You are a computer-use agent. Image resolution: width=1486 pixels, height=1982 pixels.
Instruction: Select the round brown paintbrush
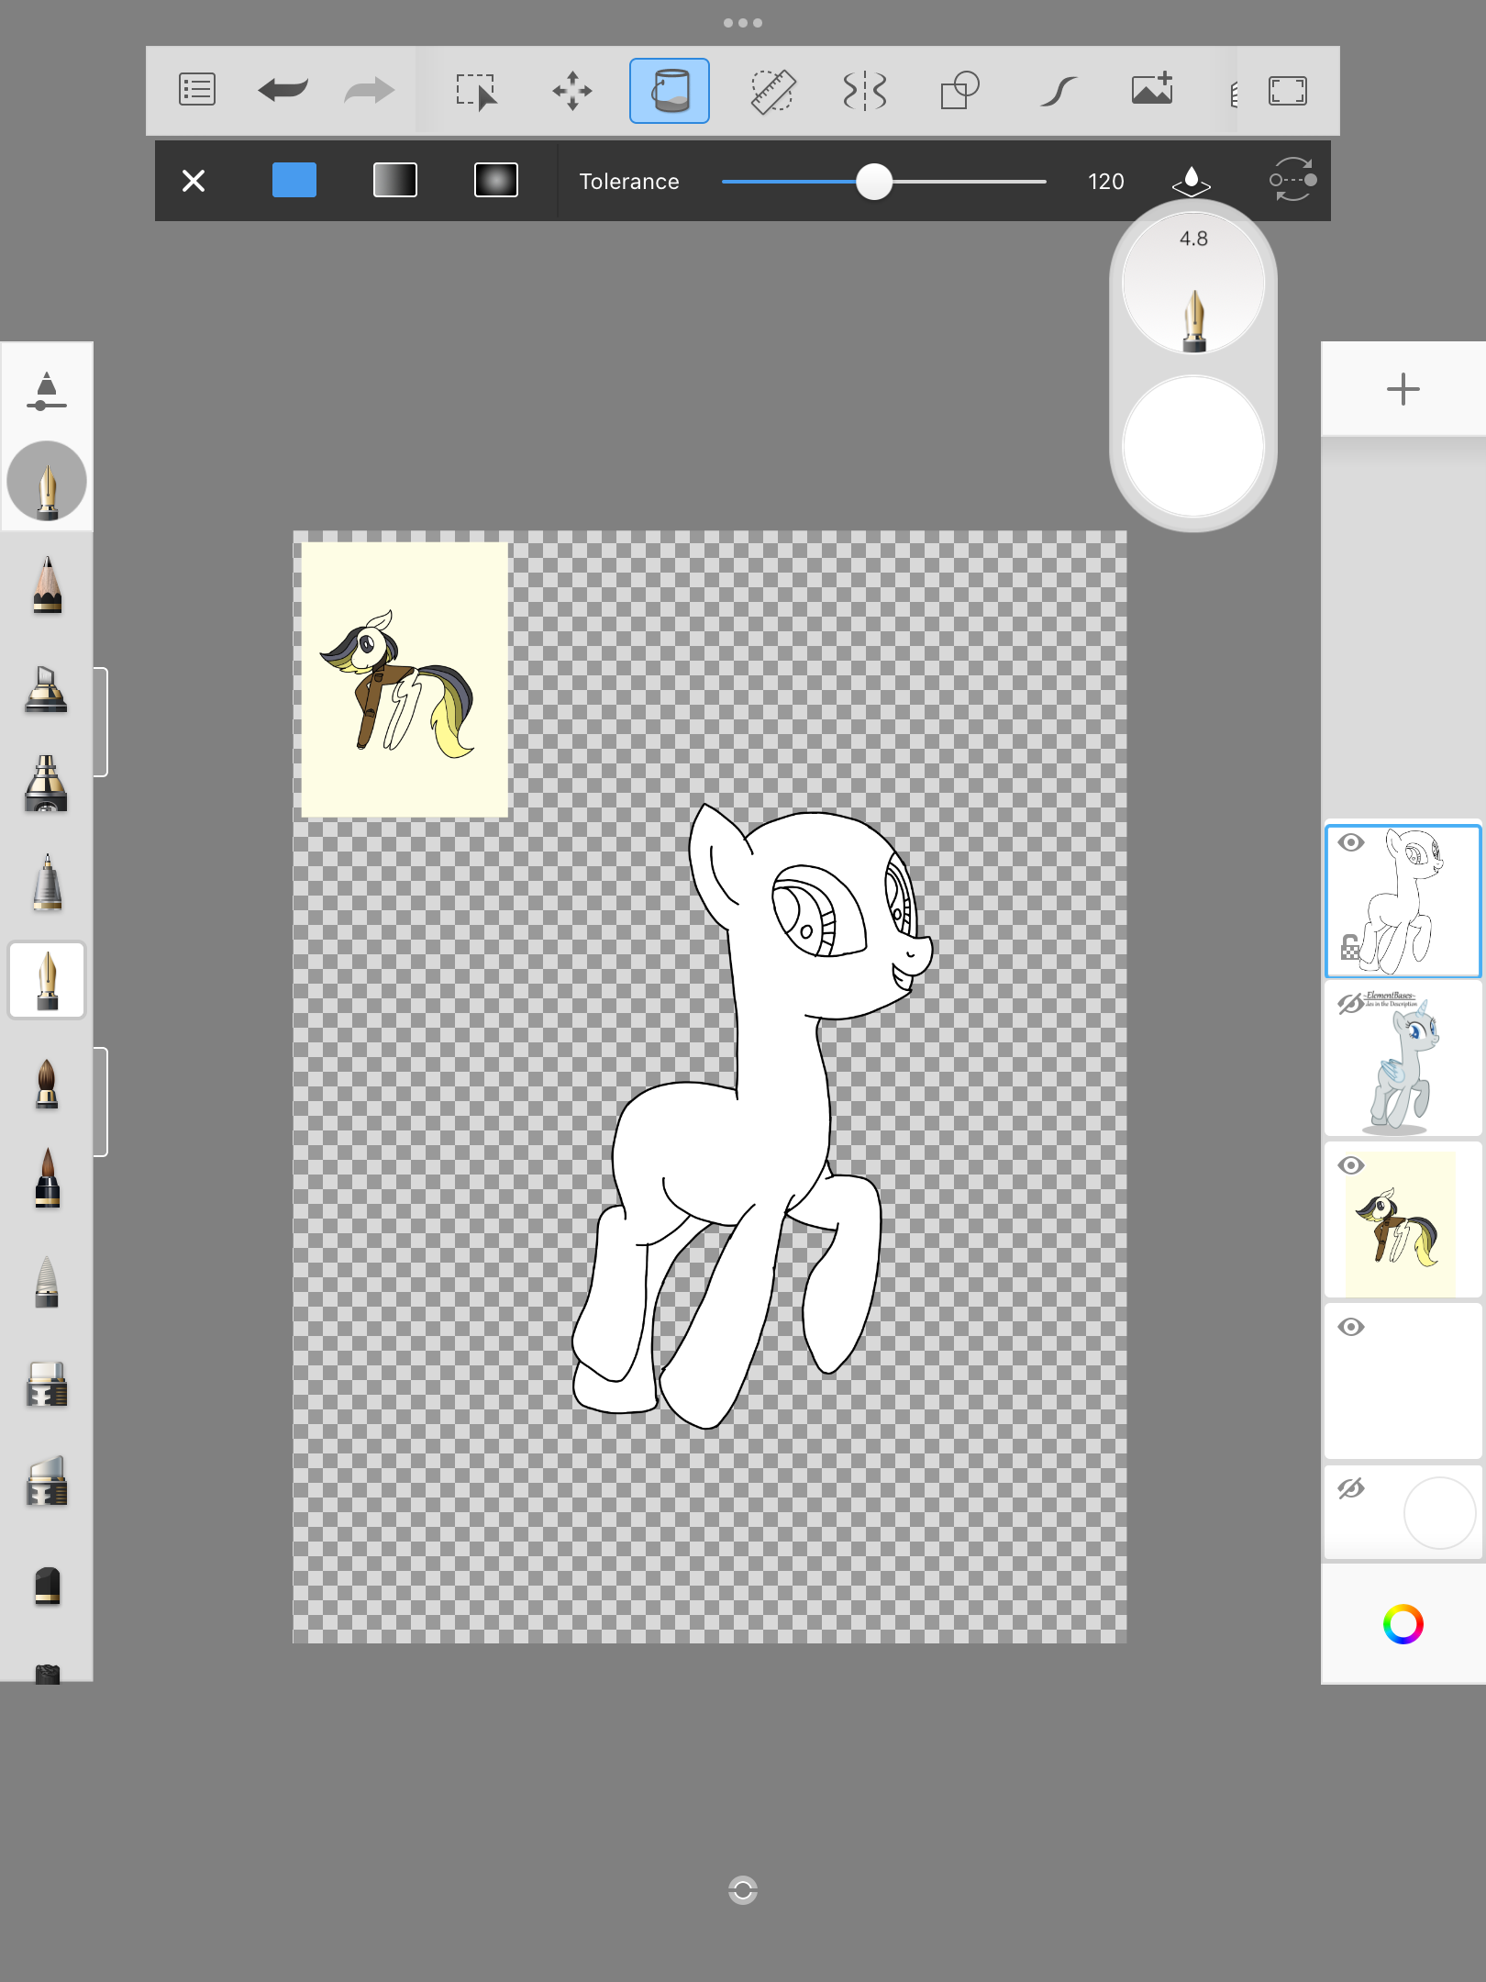coord(47,1085)
